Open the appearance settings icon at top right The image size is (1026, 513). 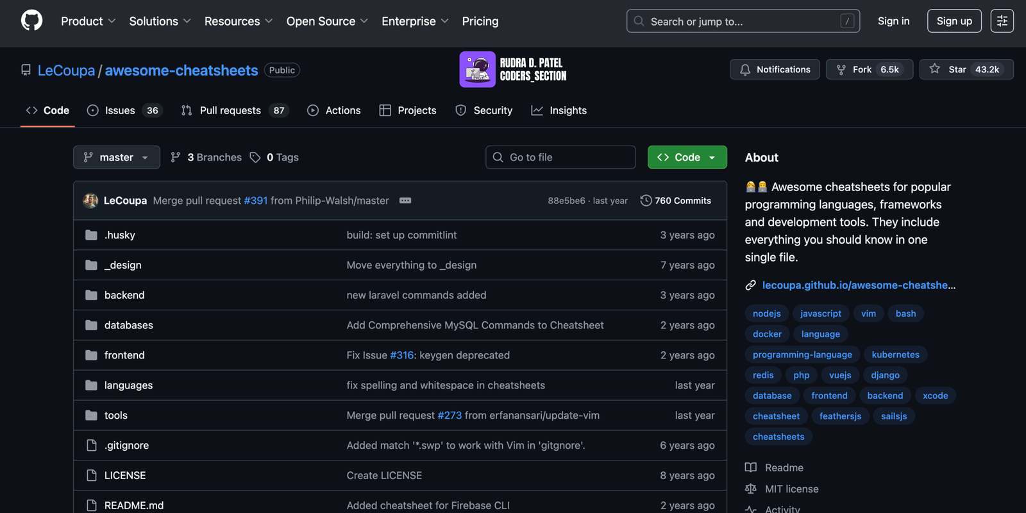1002,21
